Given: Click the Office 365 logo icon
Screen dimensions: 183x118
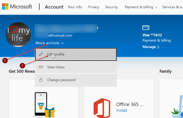Looking at the screenshot, I should click(x=102, y=108).
